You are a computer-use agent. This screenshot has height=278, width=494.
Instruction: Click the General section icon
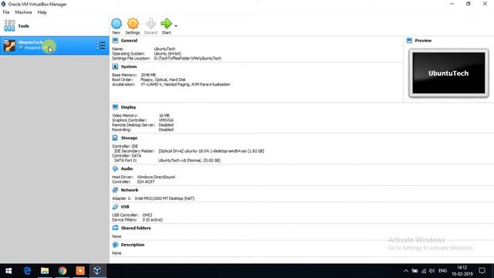click(115, 40)
